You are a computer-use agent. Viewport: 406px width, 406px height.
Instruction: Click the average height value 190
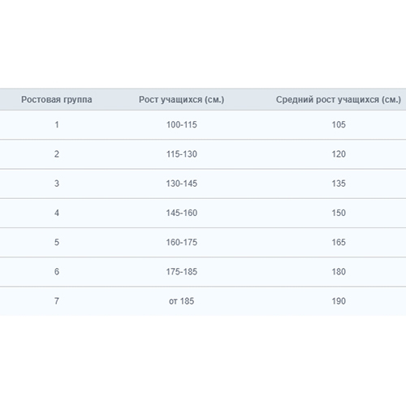pos(339,301)
